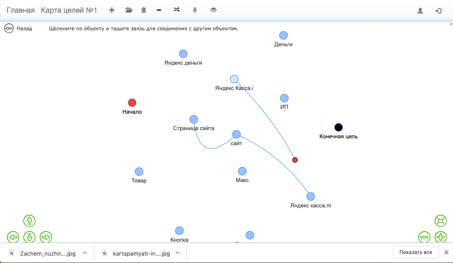Click the Показать все button
This screenshot has width=453, height=263.
pyautogui.click(x=416, y=252)
